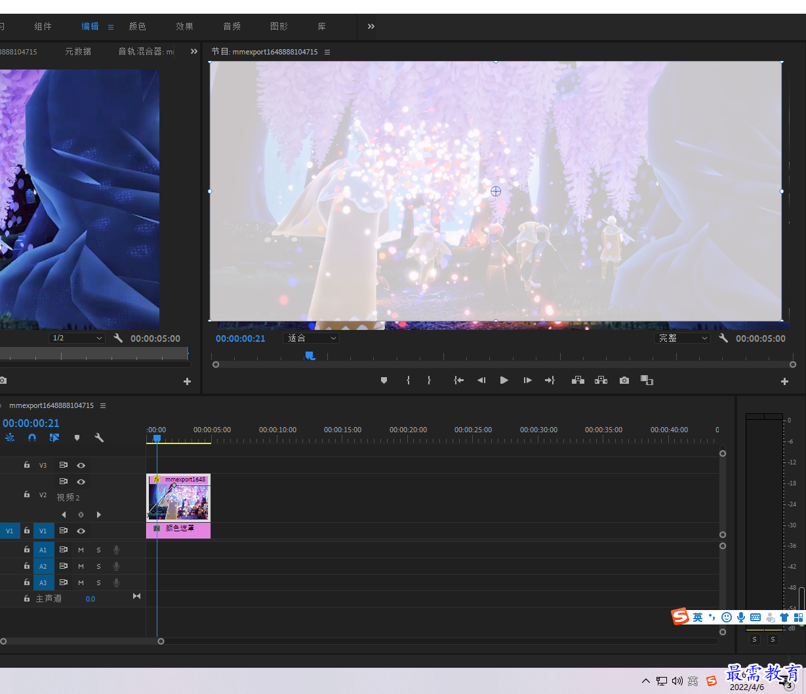The width and height of the screenshot is (806, 694).
Task: Mark Out point in Program monitor
Action: click(429, 380)
